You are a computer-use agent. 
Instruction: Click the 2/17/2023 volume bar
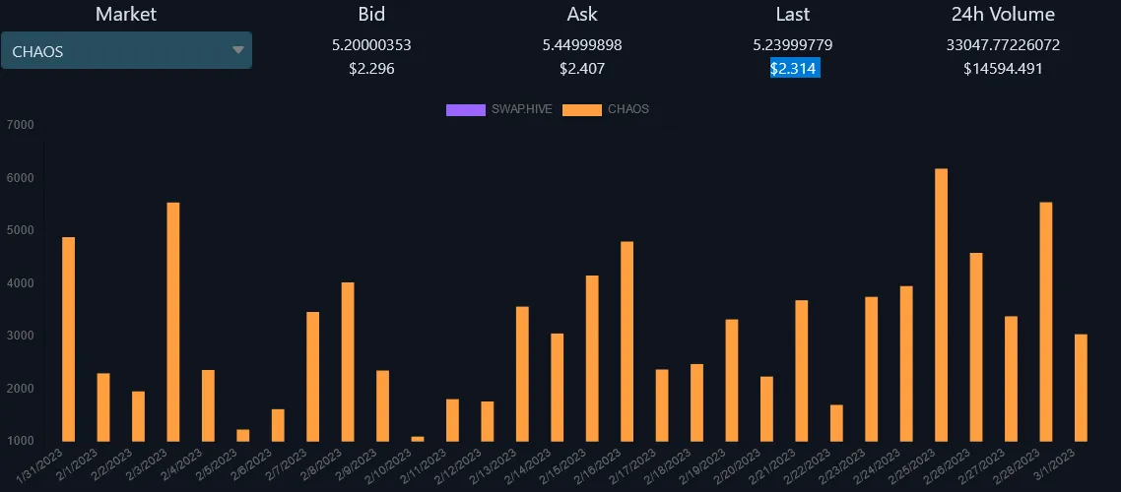click(x=662, y=404)
